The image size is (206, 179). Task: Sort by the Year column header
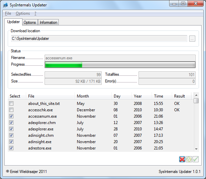pos(142,96)
